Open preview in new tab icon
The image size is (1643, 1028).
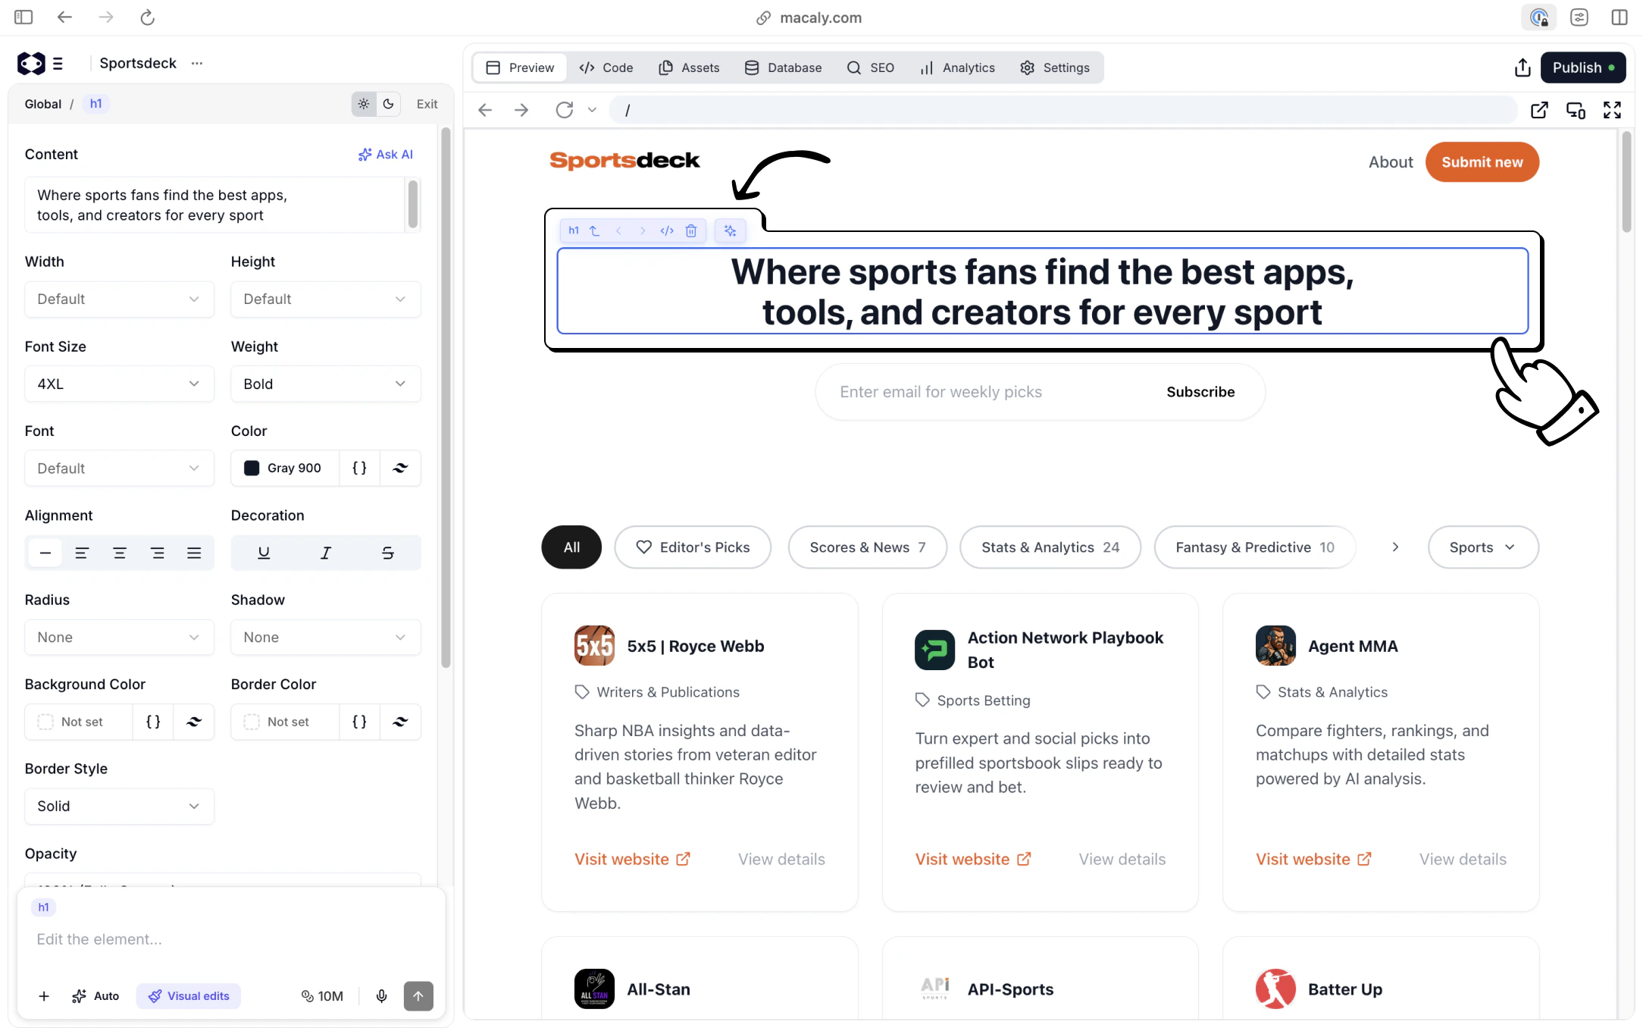[x=1538, y=110]
